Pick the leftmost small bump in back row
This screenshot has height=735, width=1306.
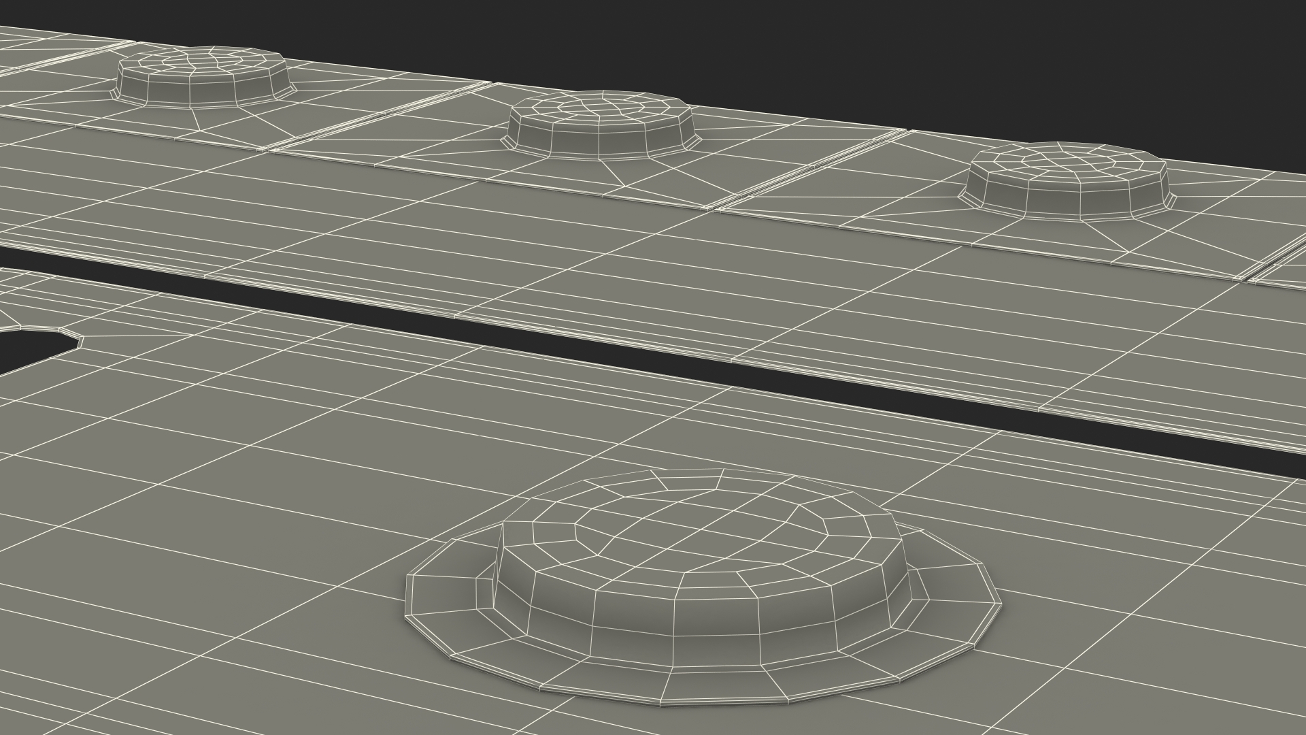tap(204, 77)
